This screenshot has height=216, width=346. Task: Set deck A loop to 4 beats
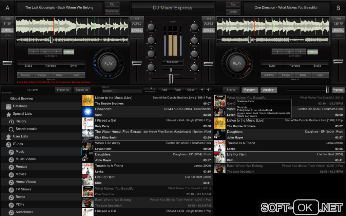[x=57, y=51]
